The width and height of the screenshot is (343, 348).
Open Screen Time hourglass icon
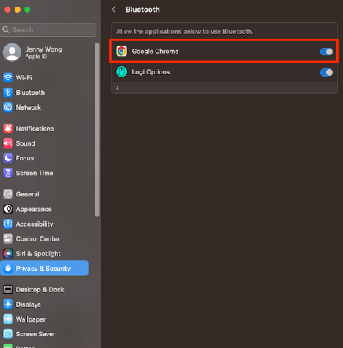pyautogui.click(x=8, y=173)
